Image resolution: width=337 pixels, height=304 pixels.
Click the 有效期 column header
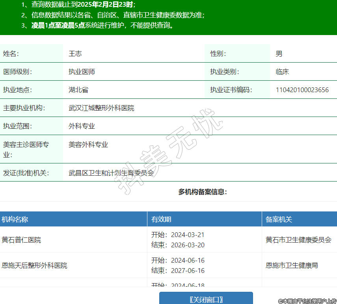161,219
